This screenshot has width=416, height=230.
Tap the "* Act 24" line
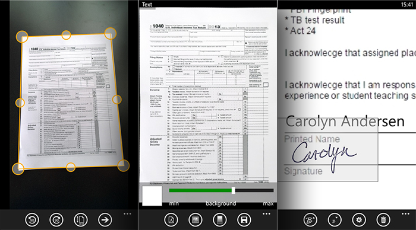tap(300, 31)
